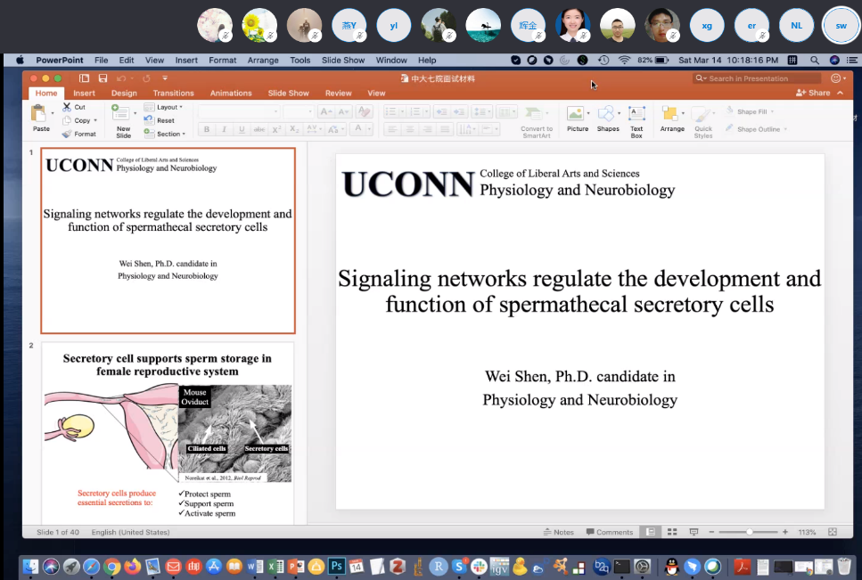Open the Arrange menu in the menu bar
Image resolution: width=862 pixels, height=580 pixels.
(263, 60)
